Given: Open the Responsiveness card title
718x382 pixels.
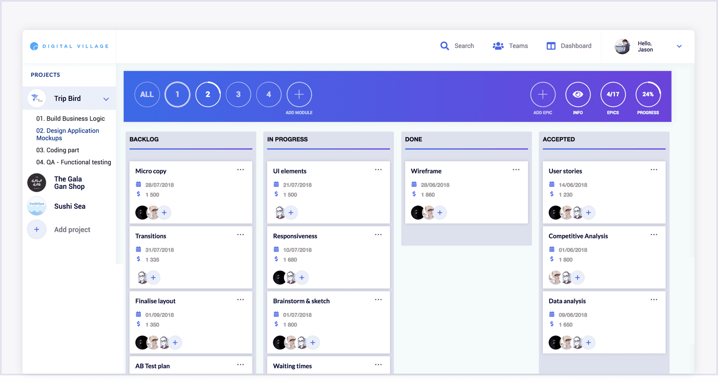Looking at the screenshot, I should point(295,236).
